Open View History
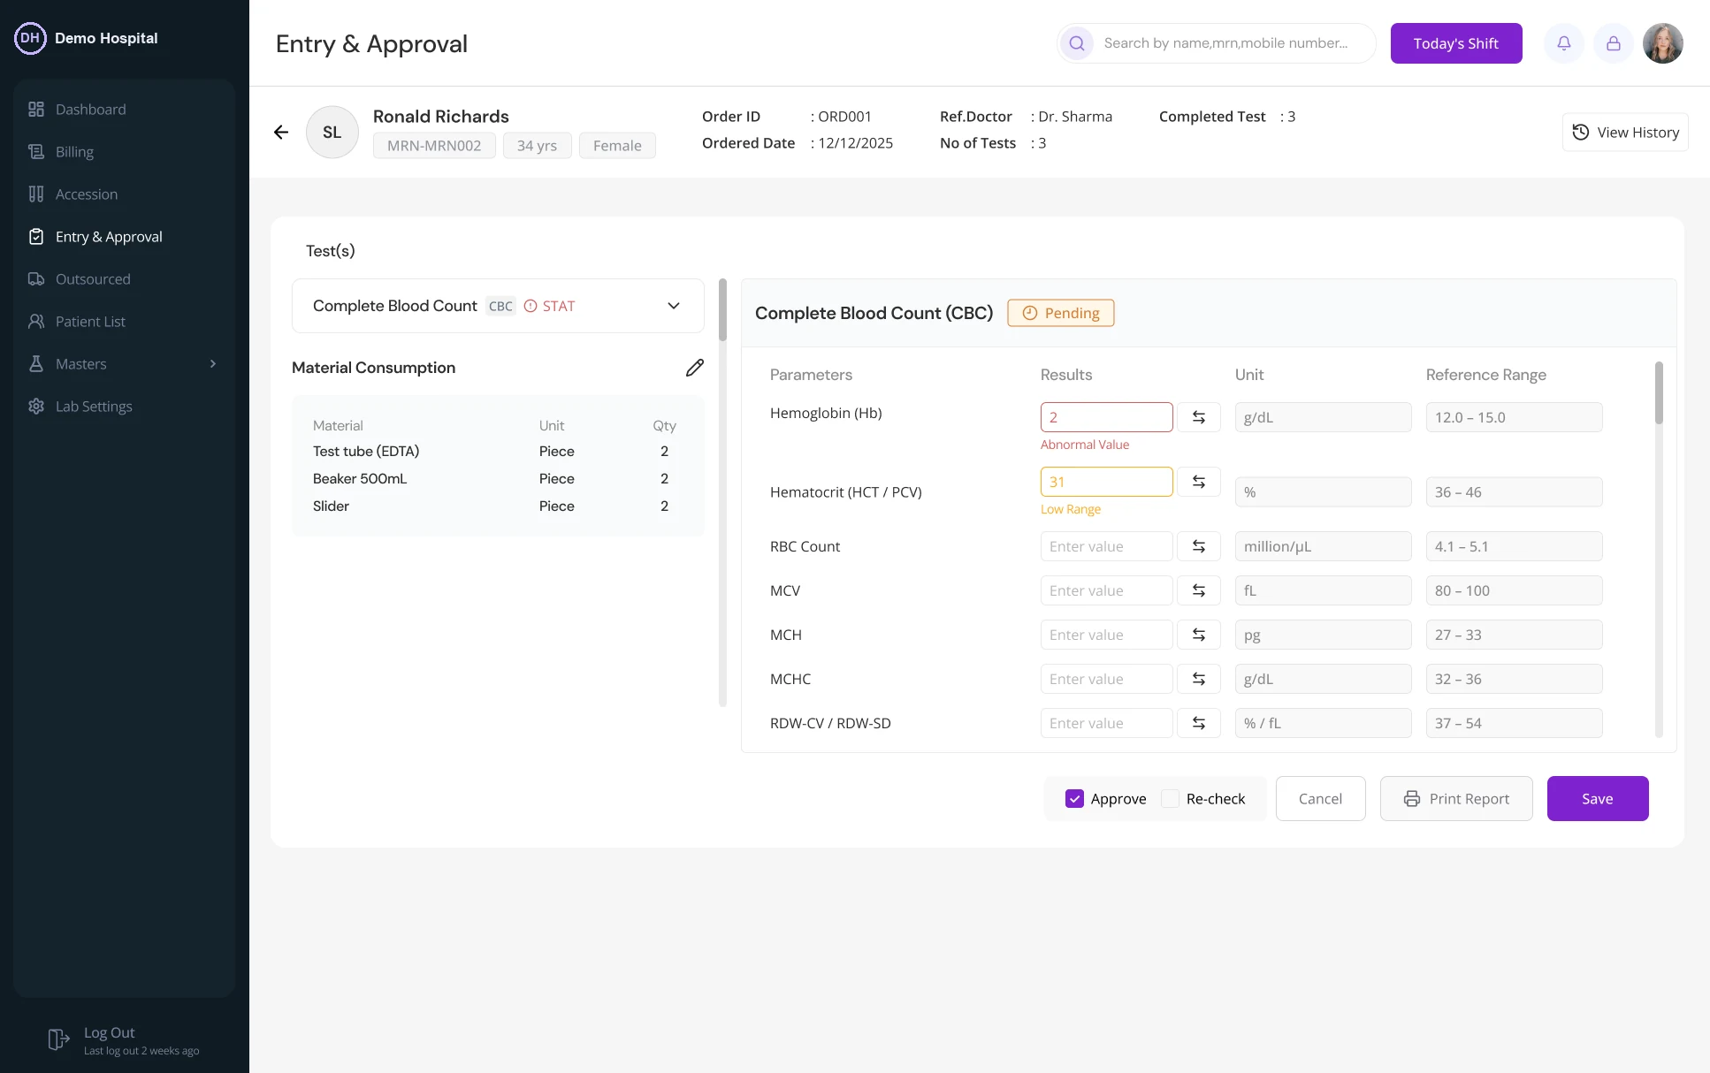 [x=1625, y=133]
